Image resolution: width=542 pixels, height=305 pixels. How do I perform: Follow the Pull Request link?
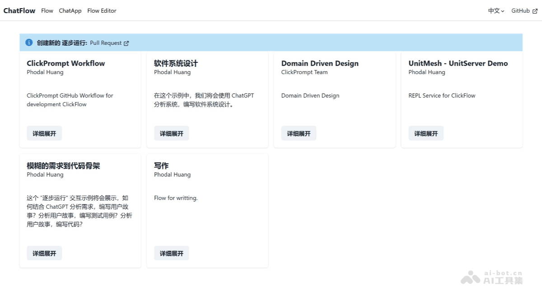point(106,43)
